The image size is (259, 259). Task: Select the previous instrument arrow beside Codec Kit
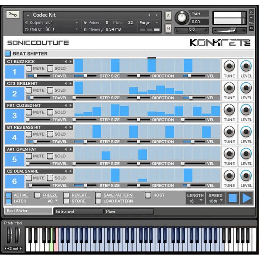(x=149, y=15)
